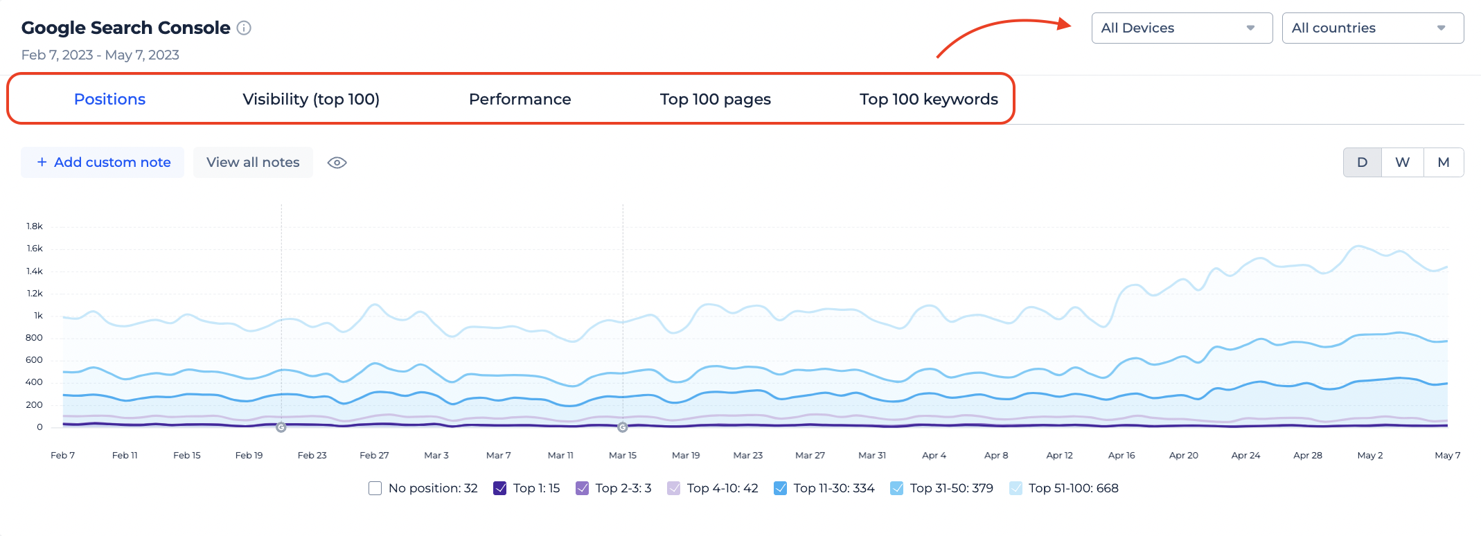The width and height of the screenshot is (1481, 536).
Task: Click the date range Feb 7, 2023 - May 7, 2023
Action: [100, 55]
